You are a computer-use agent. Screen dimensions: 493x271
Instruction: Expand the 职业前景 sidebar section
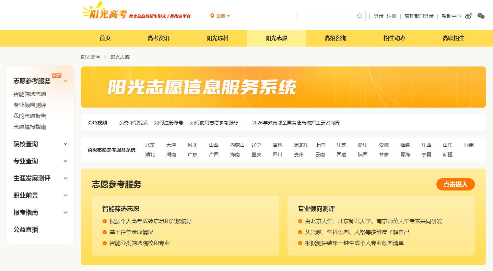[66, 195]
